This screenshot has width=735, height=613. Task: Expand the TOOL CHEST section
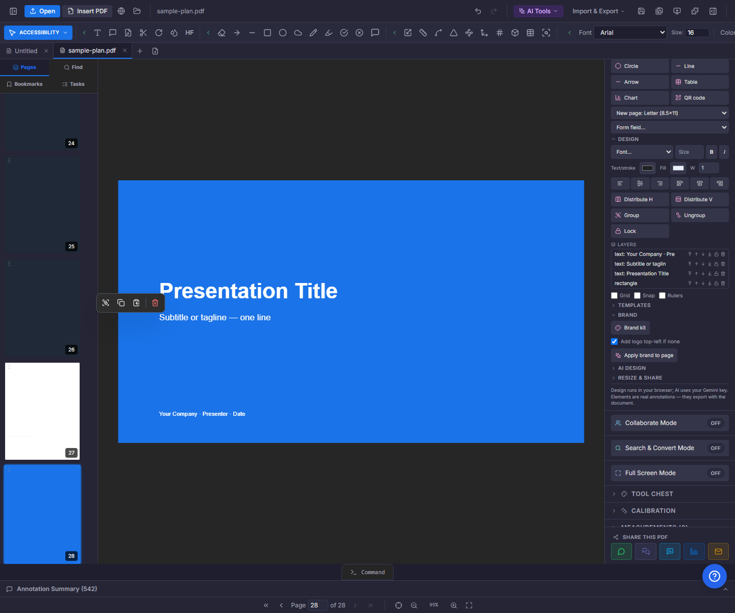tap(652, 494)
